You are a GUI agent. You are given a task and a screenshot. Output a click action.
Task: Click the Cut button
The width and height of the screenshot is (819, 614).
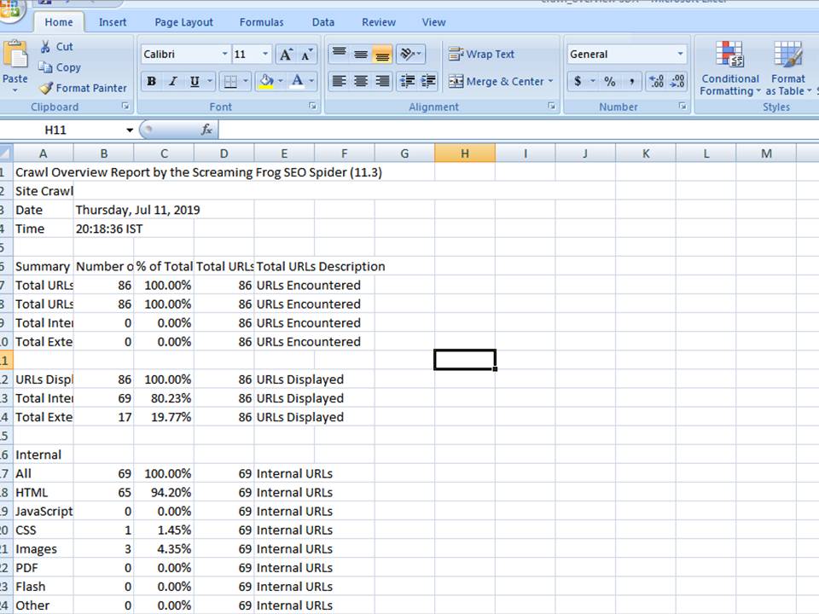point(58,47)
